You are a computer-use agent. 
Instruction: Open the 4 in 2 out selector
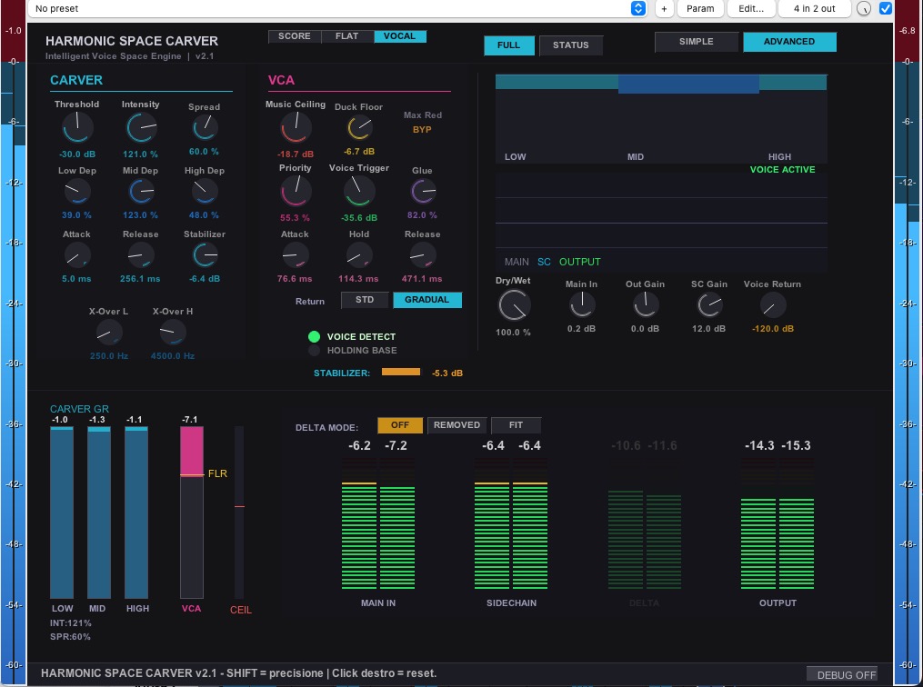814,8
